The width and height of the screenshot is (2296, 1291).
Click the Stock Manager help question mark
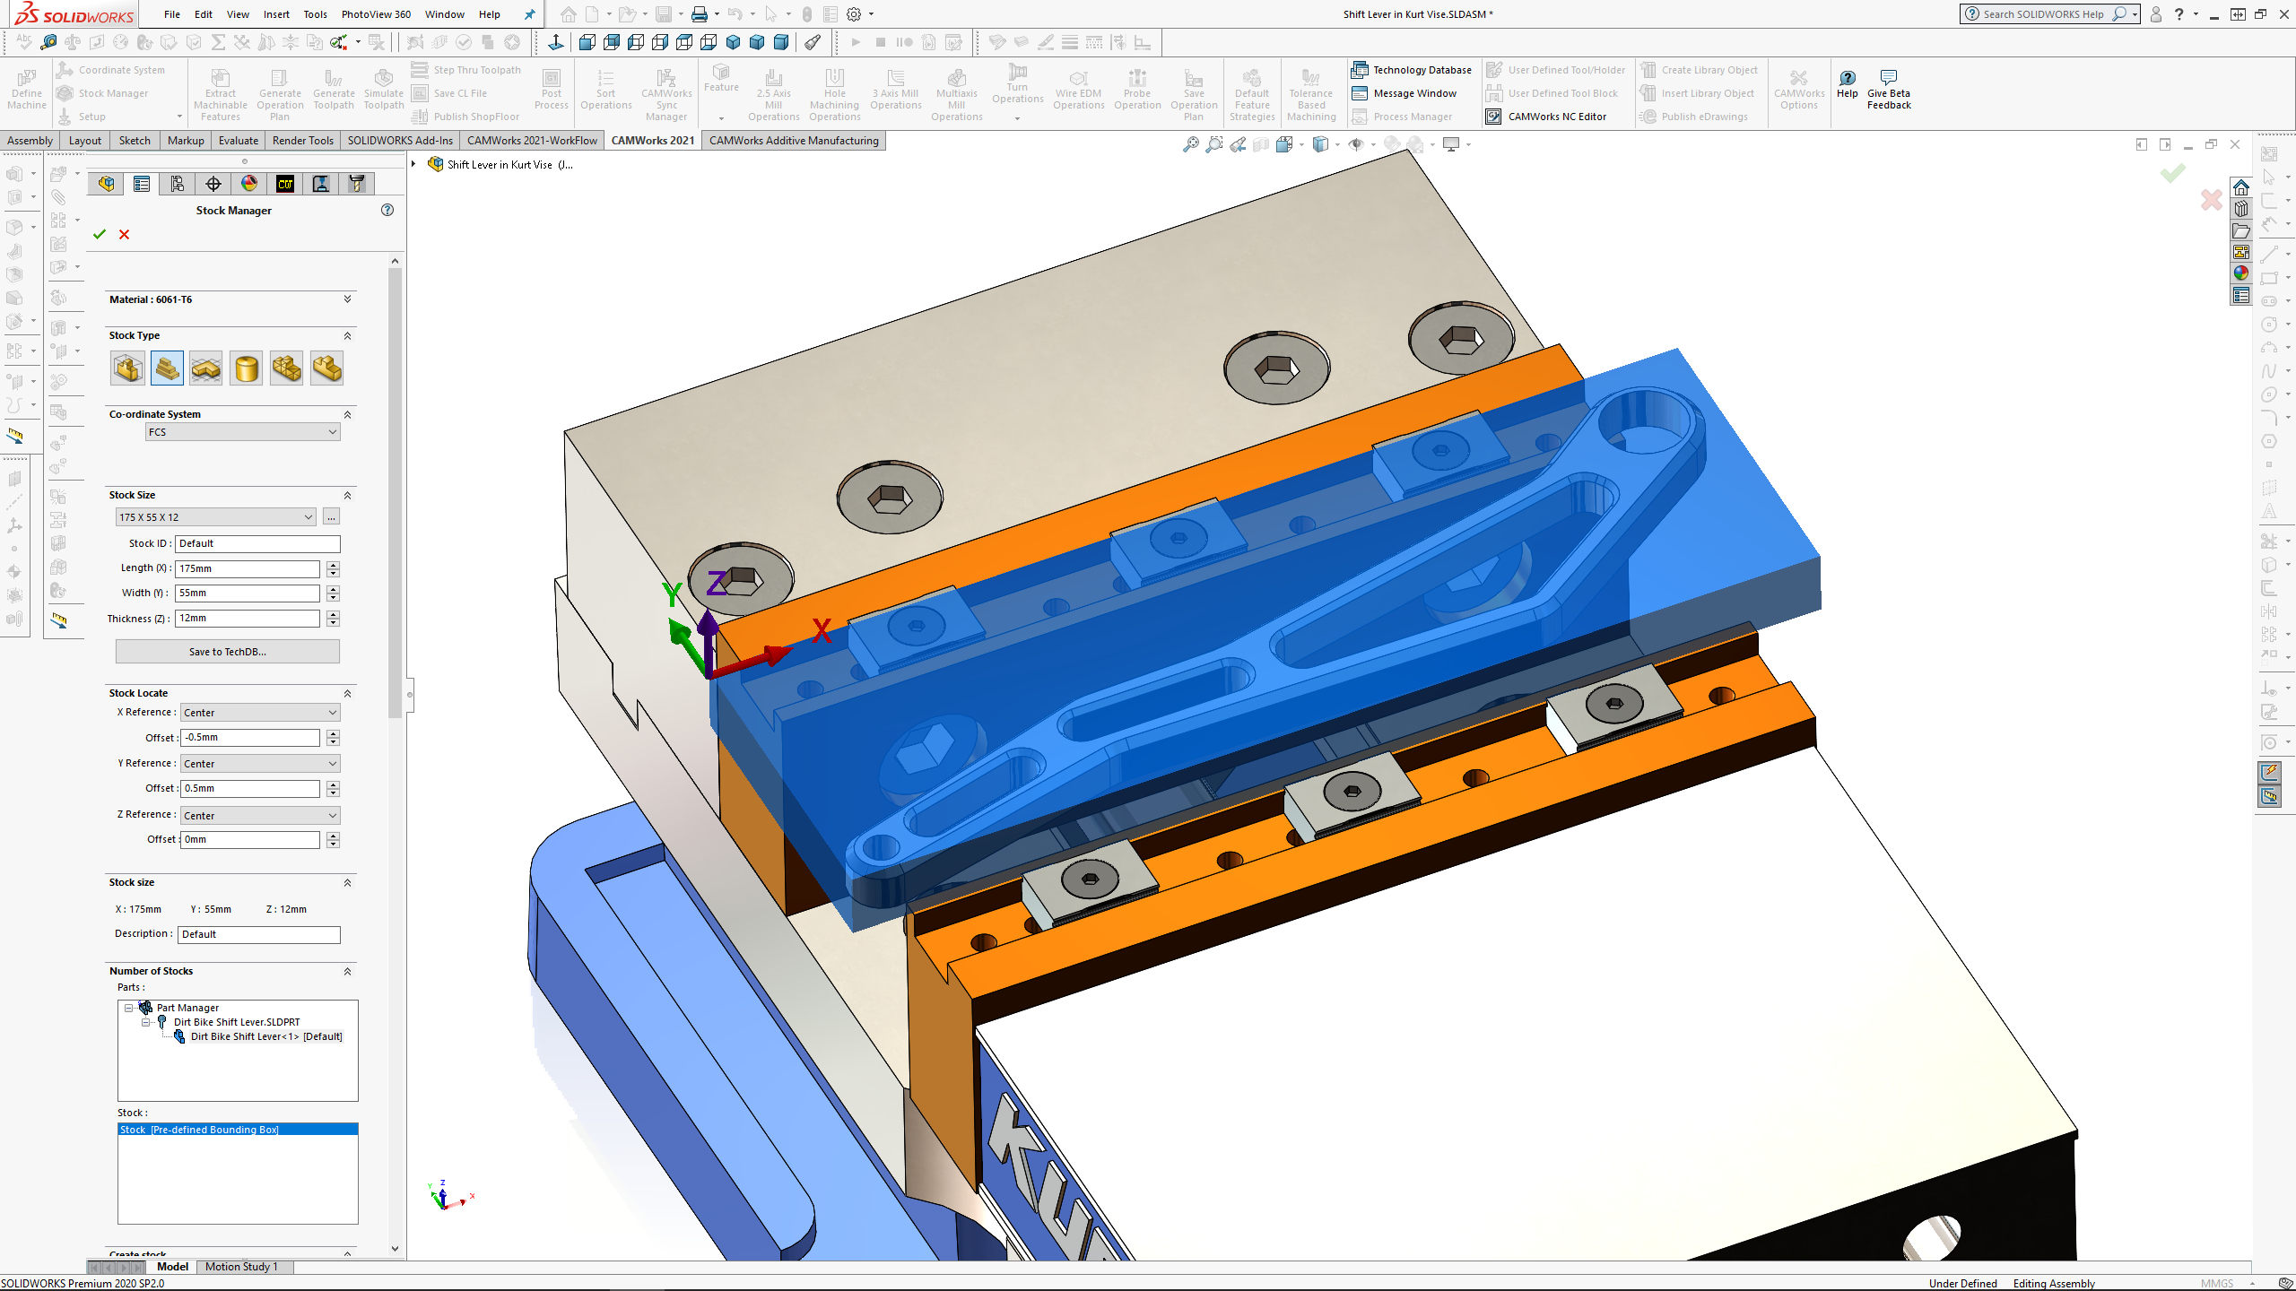pyautogui.click(x=387, y=210)
